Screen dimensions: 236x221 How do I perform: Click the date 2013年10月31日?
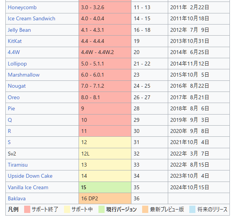190,41
